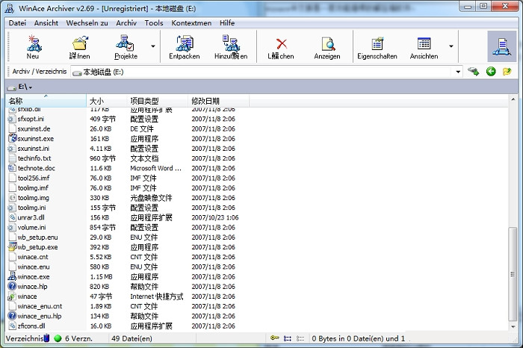Open the Archiv menu
The height and width of the screenshot is (348, 523).
(126, 23)
